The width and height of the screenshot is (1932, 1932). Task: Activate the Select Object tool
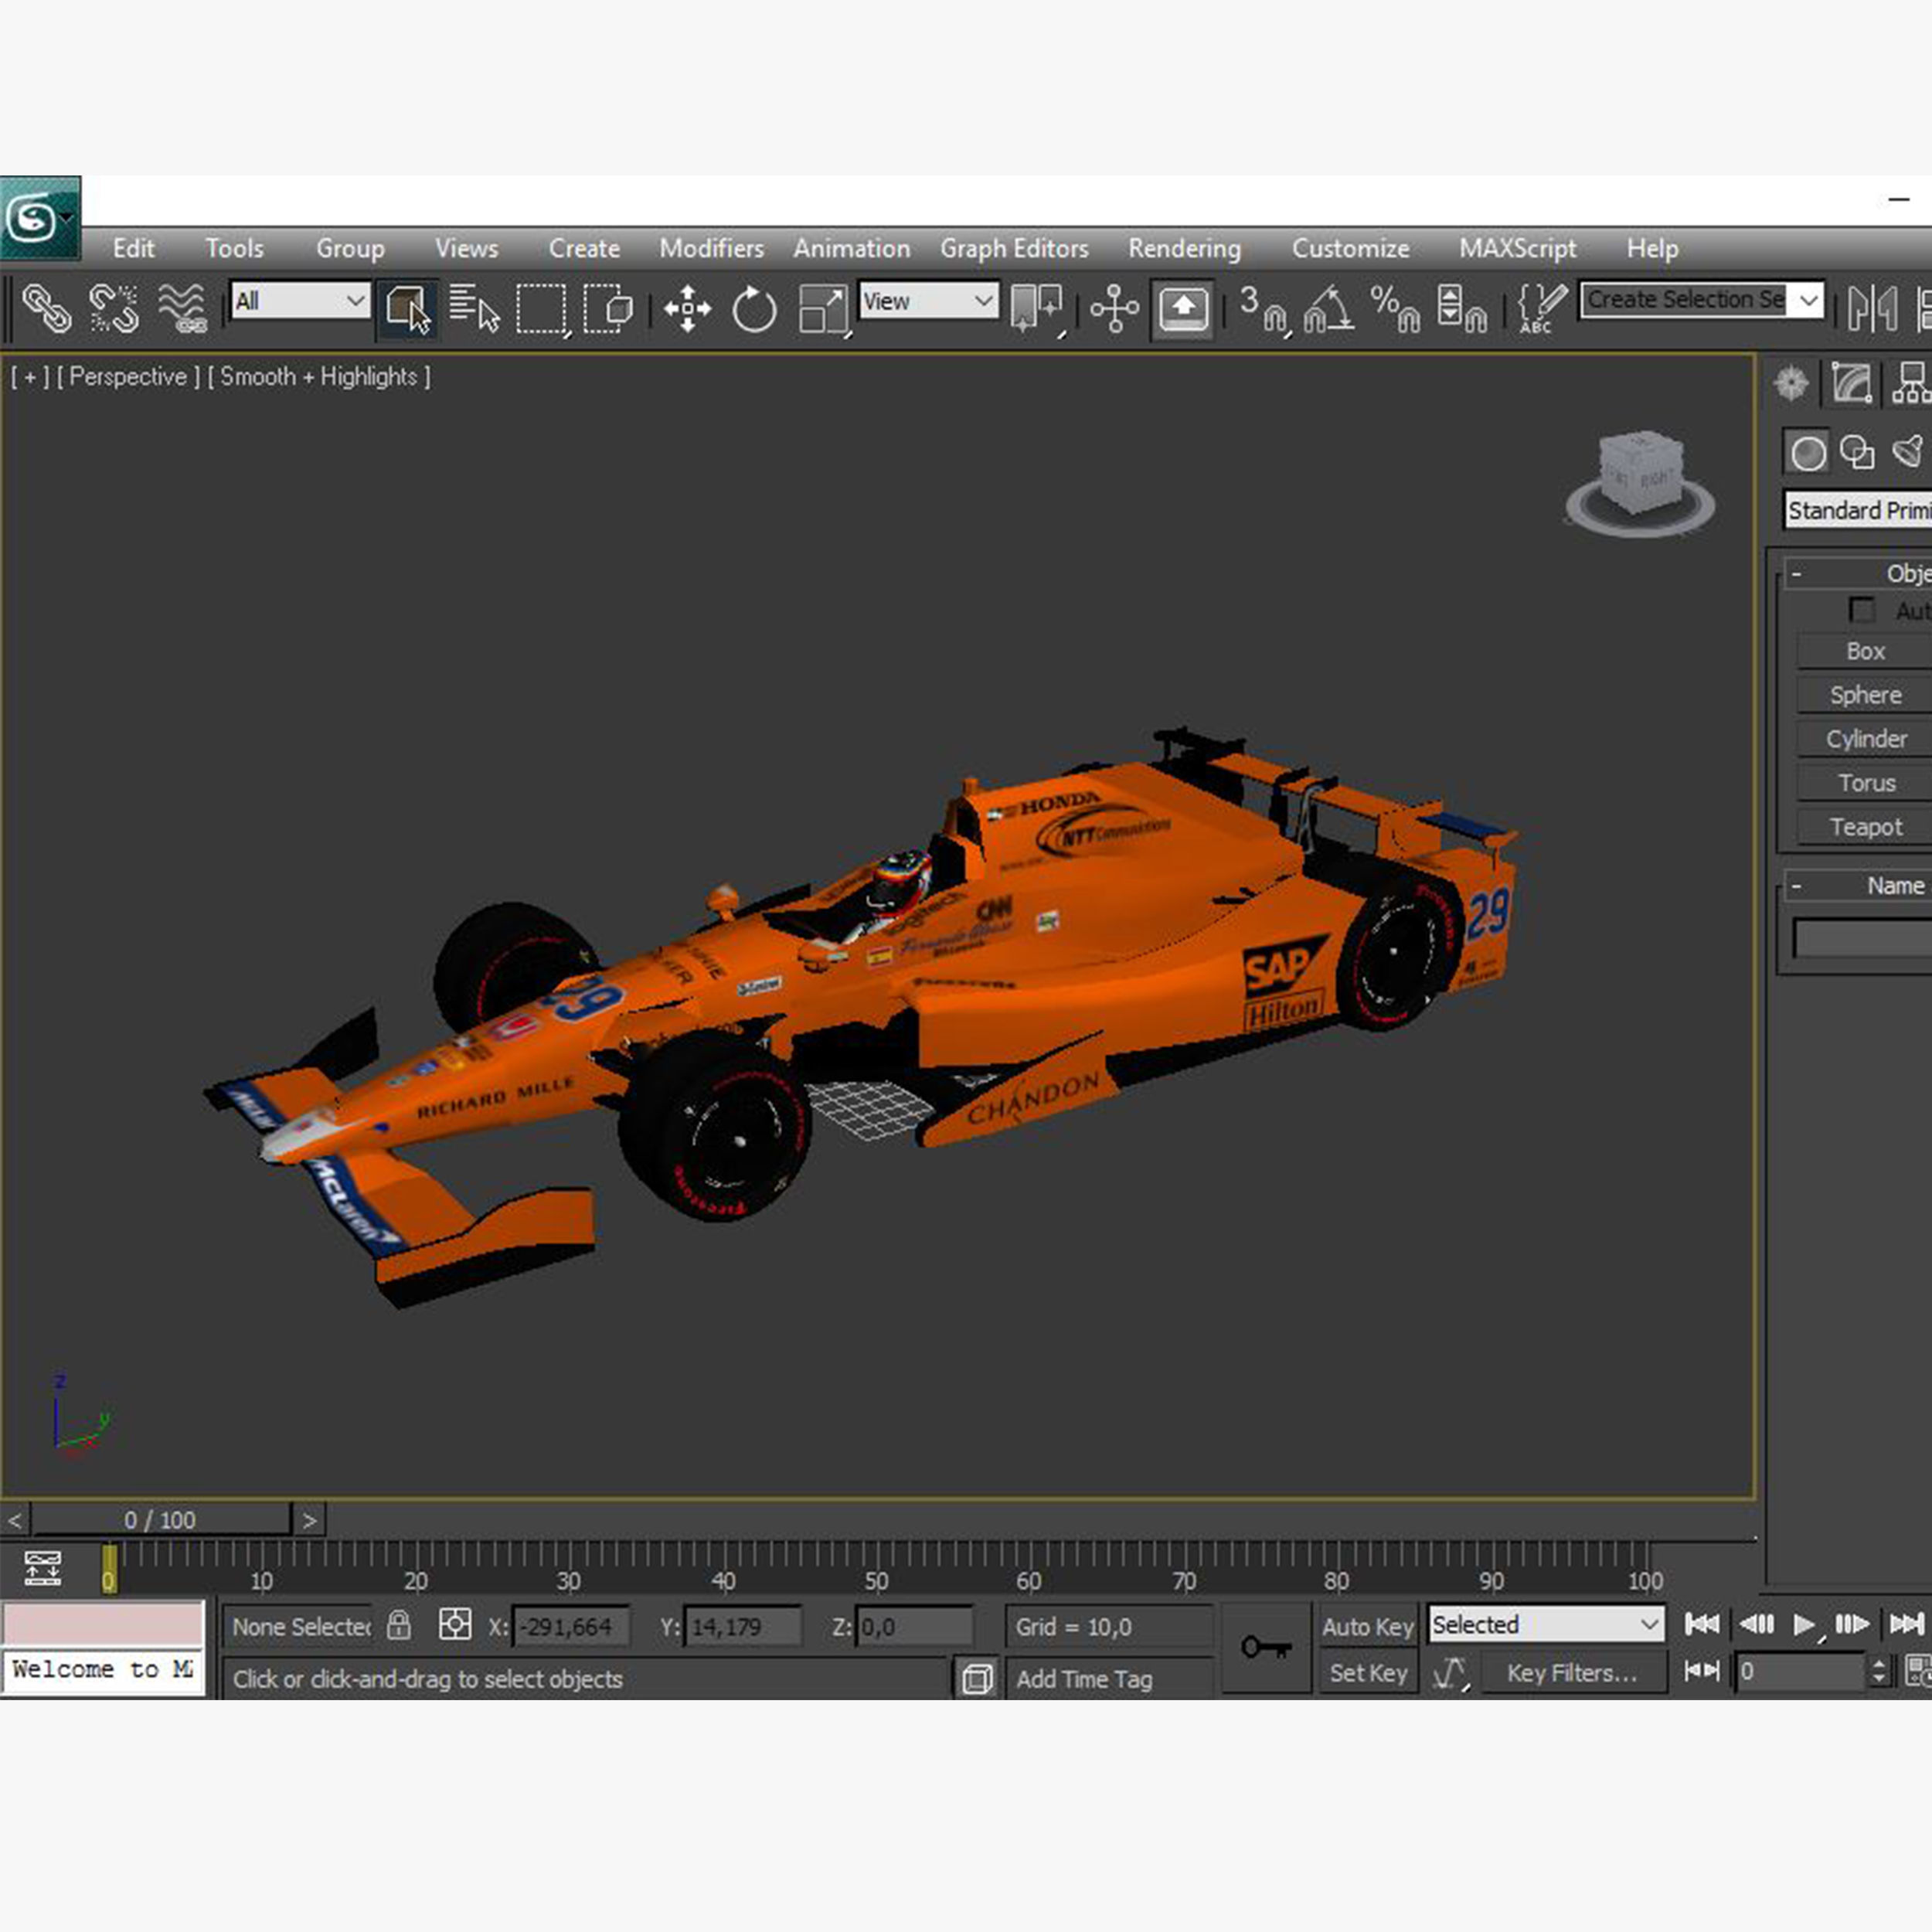pos(407,308)
